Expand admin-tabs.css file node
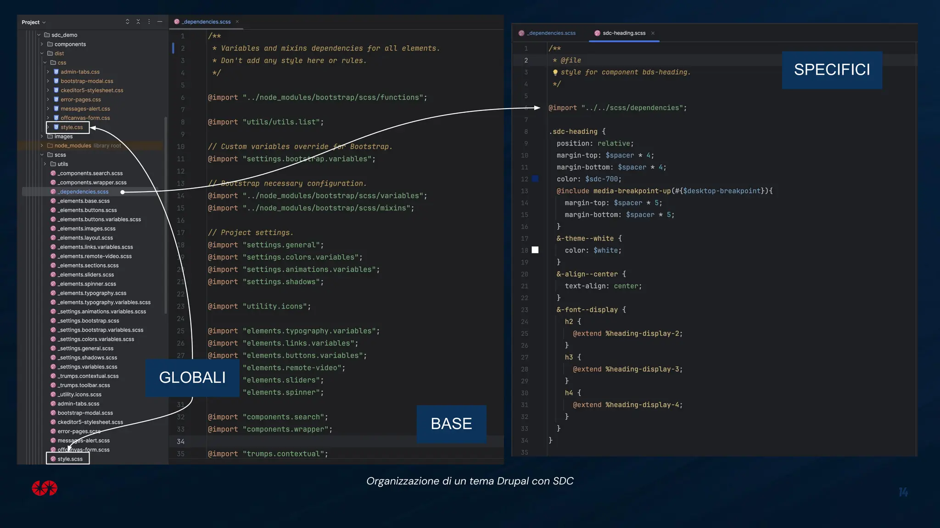 (x=48, y=71)
